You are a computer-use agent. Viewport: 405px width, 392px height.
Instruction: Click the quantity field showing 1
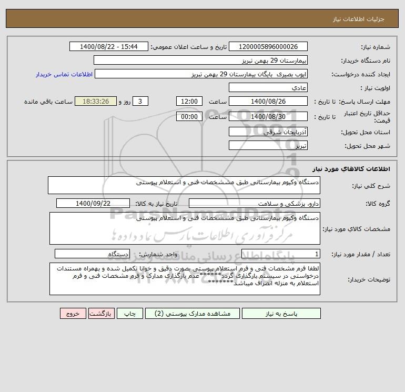281,254
